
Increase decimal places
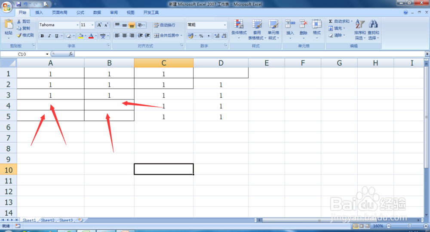(217, 36)
